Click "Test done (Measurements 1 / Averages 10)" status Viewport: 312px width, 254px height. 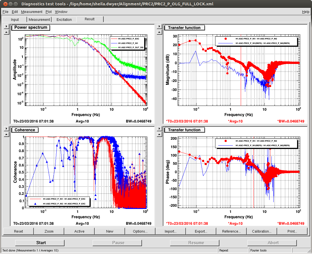(x=30, y=250)
